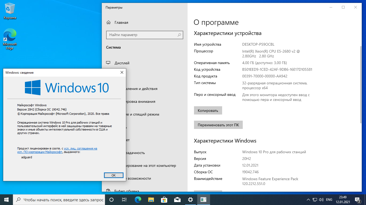This screenshot has height=205, width=366.
Task: Click the adguard licensee name
Action: point(27,157)
